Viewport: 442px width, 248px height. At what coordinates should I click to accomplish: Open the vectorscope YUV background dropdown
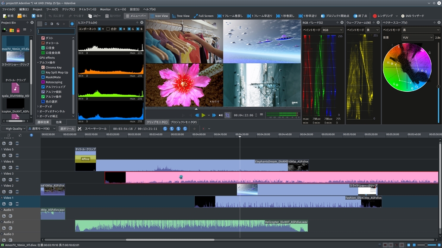417,37
